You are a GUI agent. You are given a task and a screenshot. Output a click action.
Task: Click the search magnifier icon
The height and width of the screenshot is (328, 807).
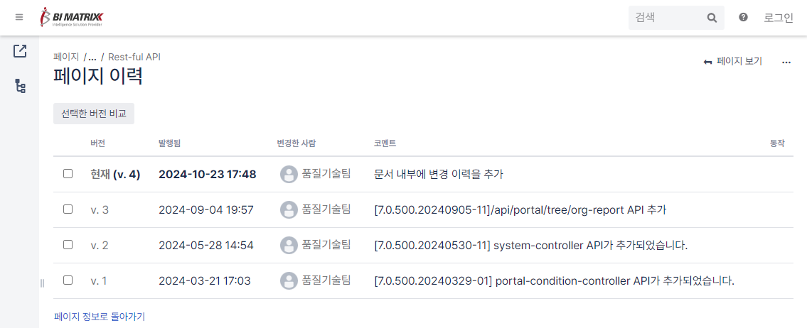tap(712, 18)
